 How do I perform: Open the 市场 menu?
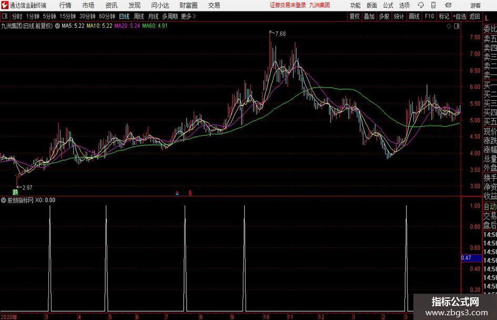click(88, 5)
